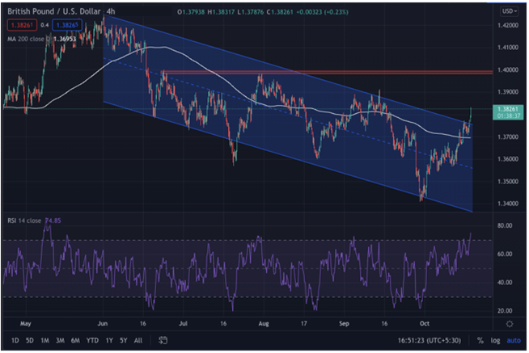Select the 5Y time range
Screen dimensions: 529x353
124,341
